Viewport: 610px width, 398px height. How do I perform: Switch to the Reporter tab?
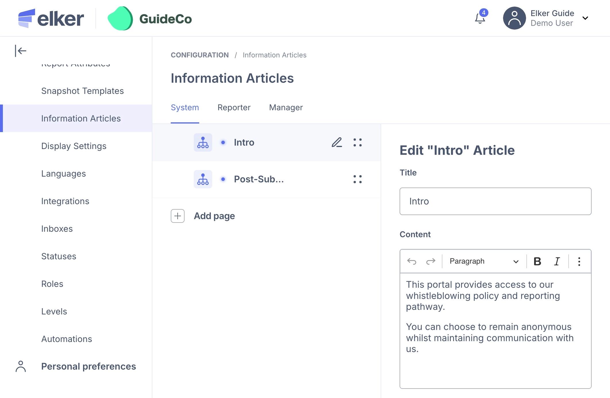coord(234,107)
